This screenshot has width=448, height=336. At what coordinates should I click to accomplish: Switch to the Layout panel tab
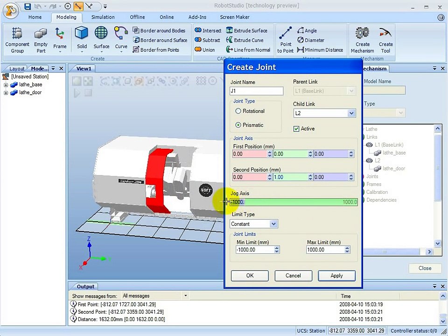point(17,69)
